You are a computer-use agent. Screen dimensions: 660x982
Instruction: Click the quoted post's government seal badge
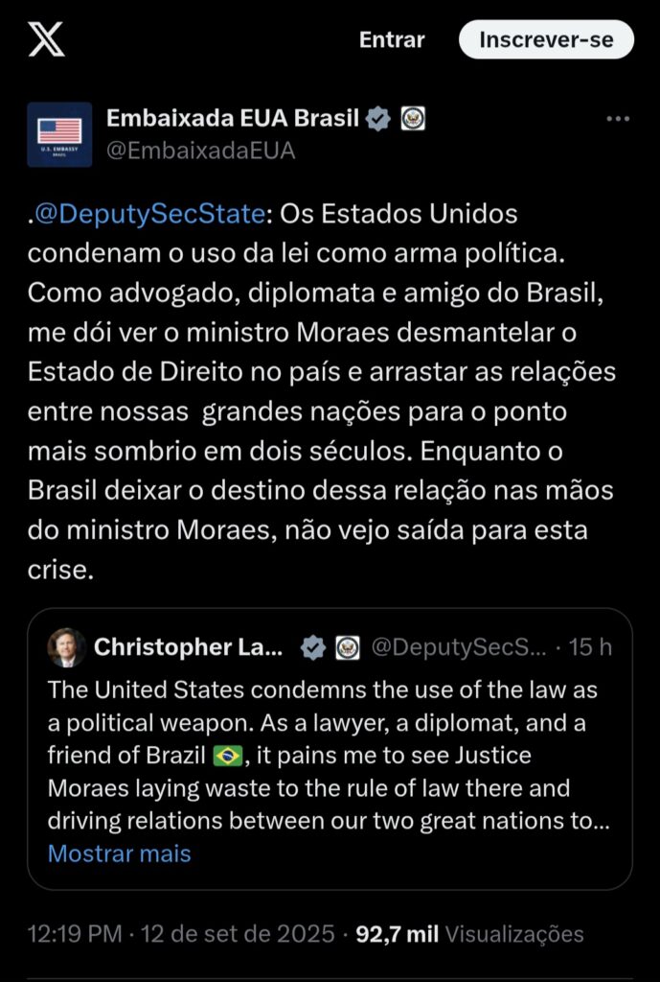[347, 648]
